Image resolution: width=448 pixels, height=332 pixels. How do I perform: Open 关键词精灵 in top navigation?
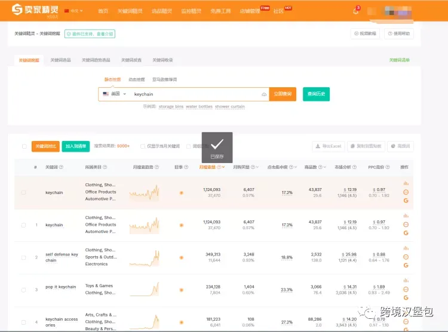pyautogui.click(x=130, y=11)
